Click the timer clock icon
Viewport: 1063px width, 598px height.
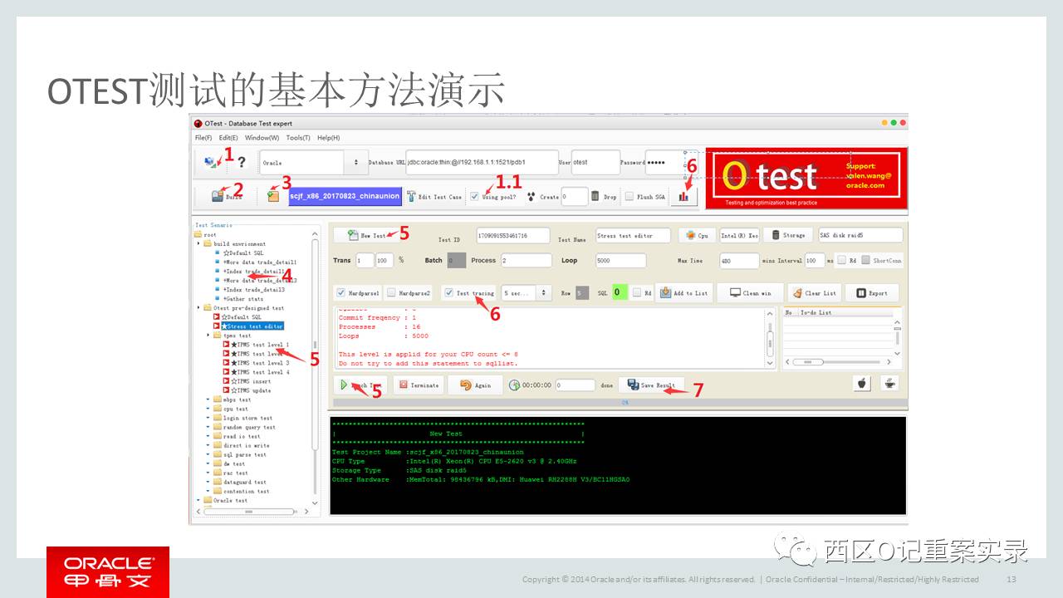click(515, 385)
